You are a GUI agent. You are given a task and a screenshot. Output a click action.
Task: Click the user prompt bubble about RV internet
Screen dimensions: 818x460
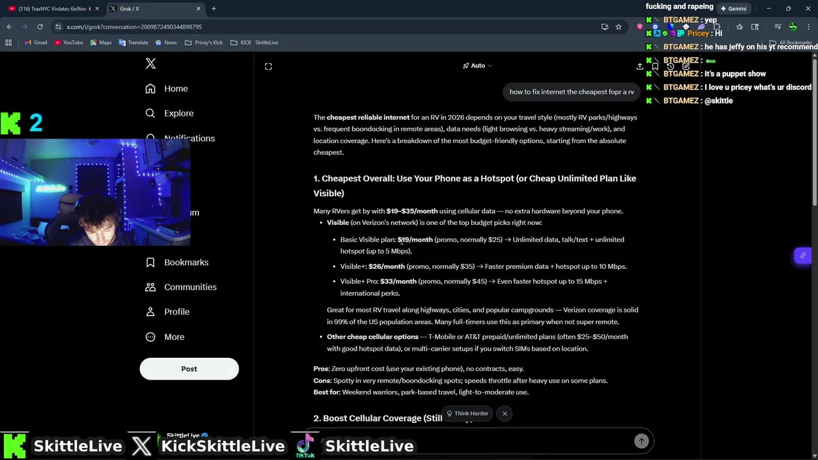point(572,92)
